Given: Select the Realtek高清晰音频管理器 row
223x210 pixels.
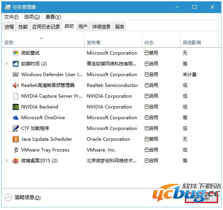Looking at the screenshot, I should tap(48, 85).
